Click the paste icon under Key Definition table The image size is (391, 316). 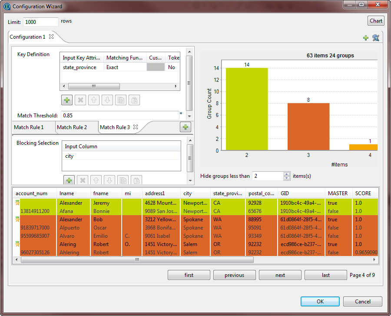(135, 100)
